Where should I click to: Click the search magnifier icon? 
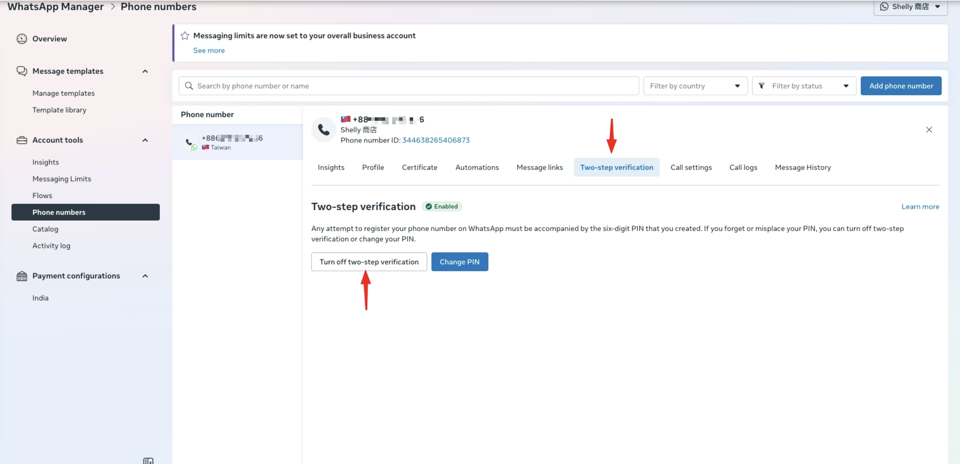point(189,86)
